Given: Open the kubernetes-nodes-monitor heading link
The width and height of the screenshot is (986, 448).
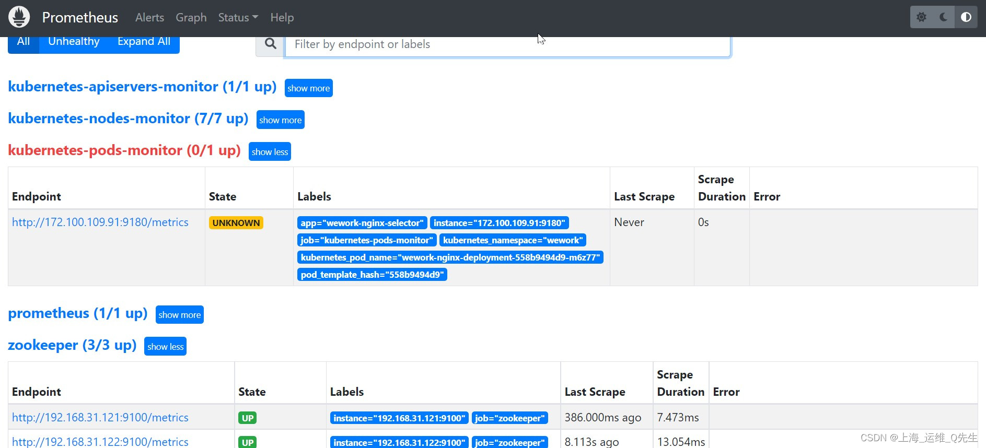Looking at the screenshot, I should click(128, 118).
